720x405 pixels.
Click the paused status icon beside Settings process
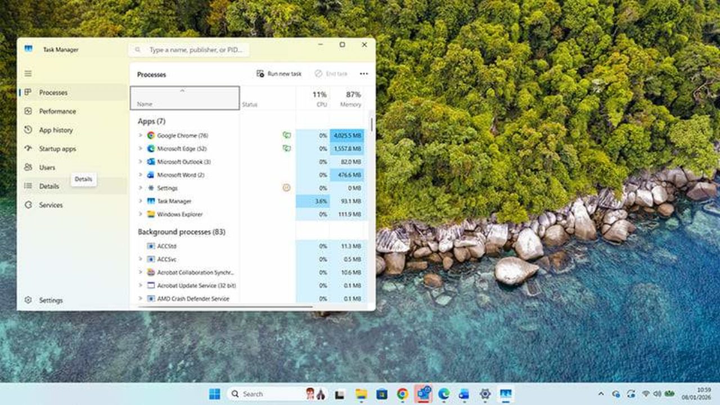(x=287, y=188)
